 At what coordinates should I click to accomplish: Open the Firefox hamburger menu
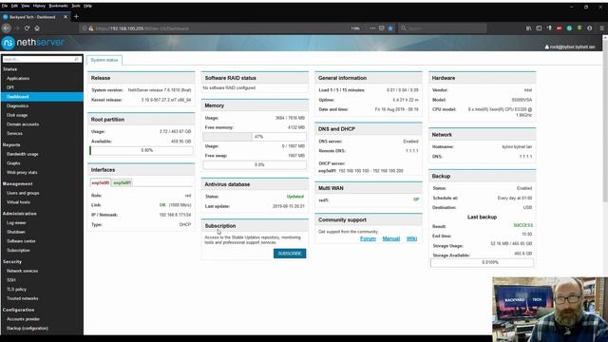click(x=601, y=28)
